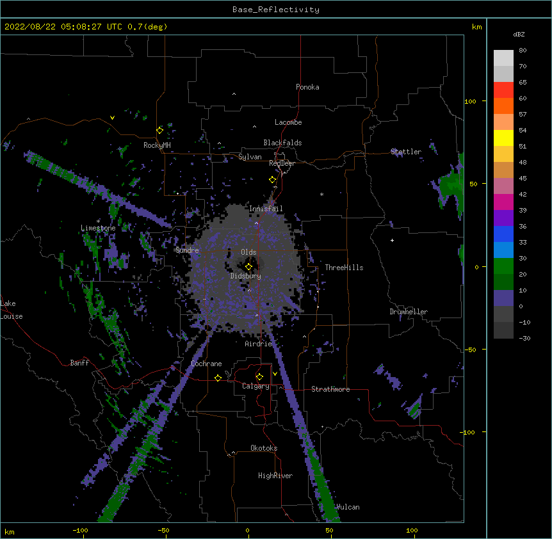Click the RockyMH label on map
The width and height of the screenshot is (552, 539).
pos(157,145)
